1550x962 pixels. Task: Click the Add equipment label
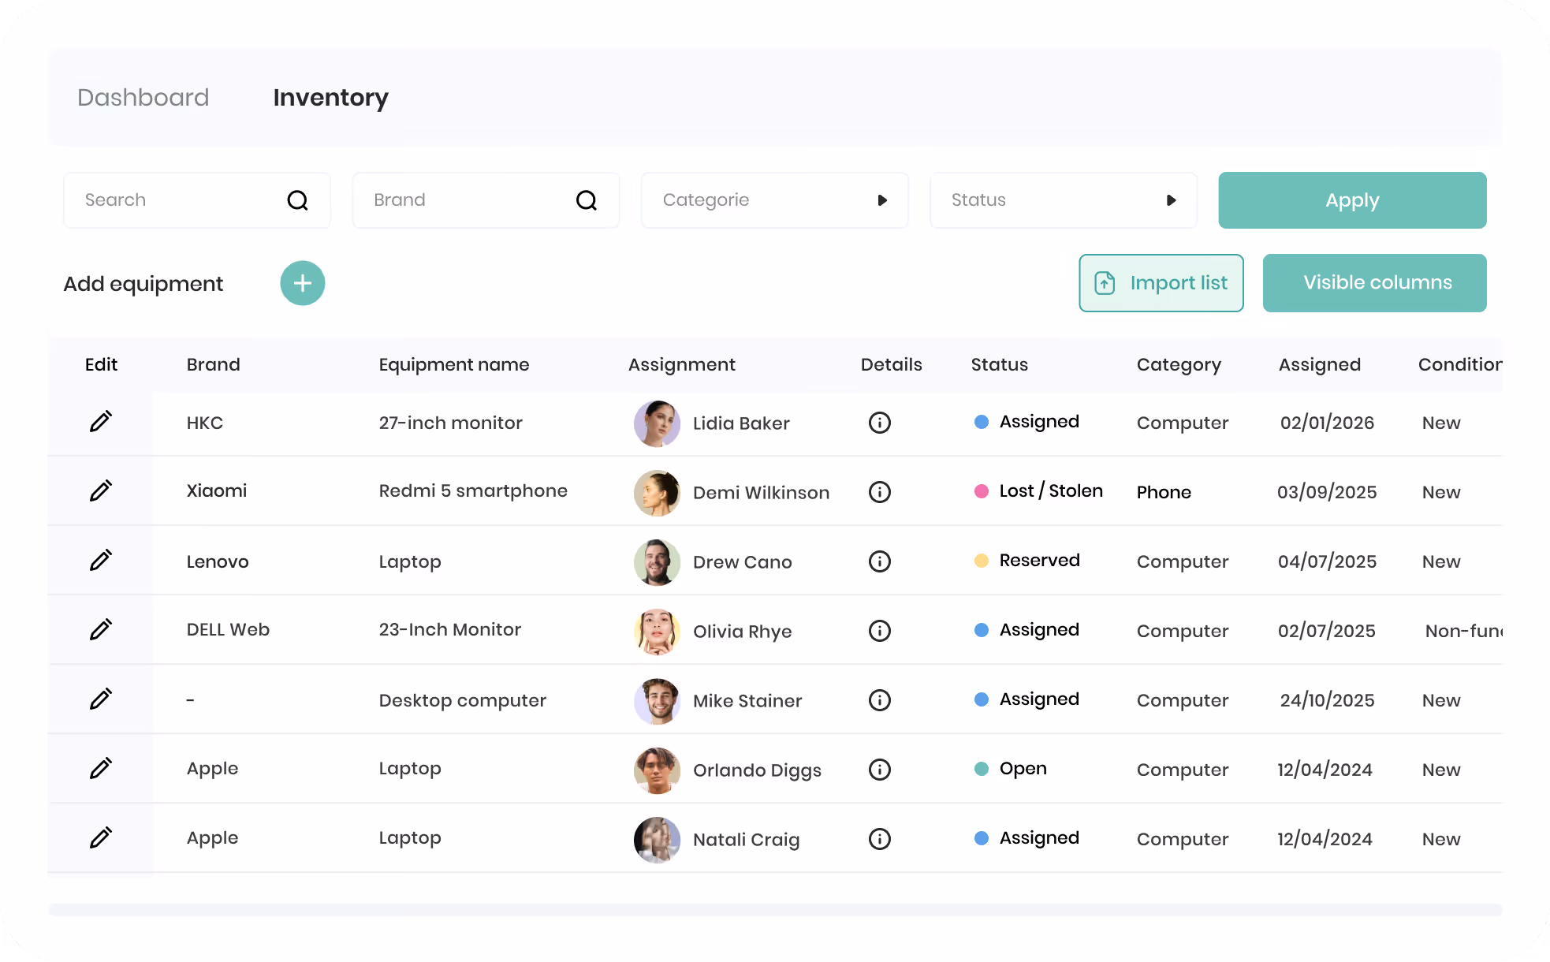pyautogui.click(x=143, y=284)
